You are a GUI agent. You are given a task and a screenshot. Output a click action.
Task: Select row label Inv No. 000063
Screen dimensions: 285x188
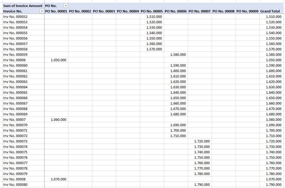point(15,82)
